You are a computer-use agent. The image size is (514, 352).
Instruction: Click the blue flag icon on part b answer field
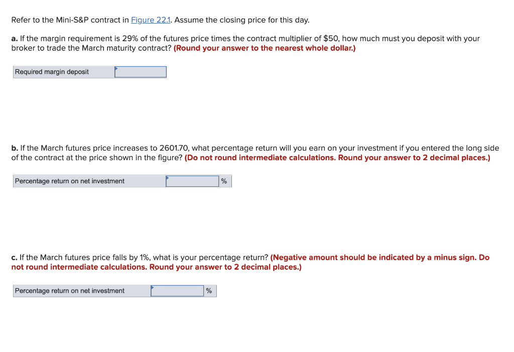pos(168,178)
